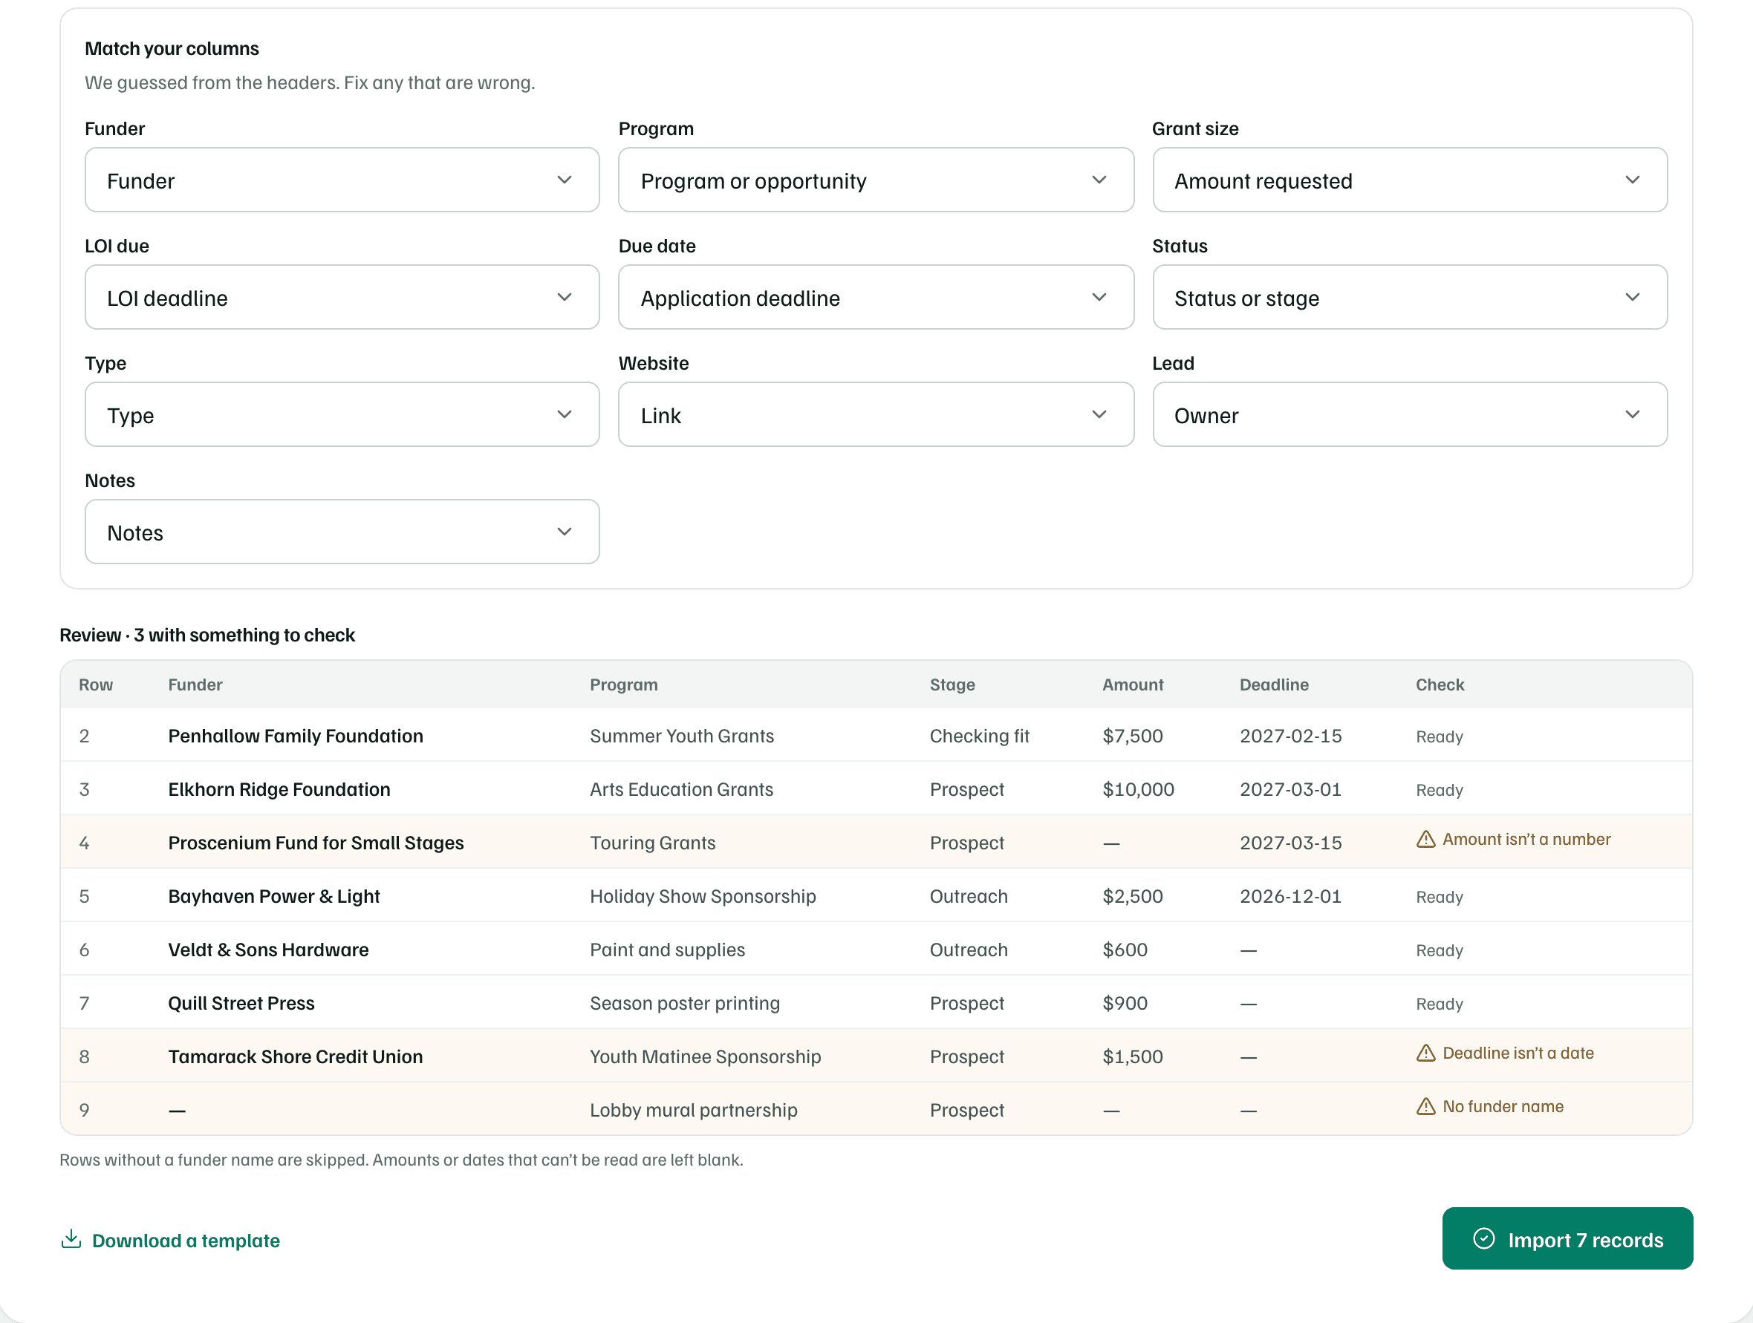Click the Touring Grants program cell
The width and height of the screenshot is (1753, 1323).
tap(652, 843)
